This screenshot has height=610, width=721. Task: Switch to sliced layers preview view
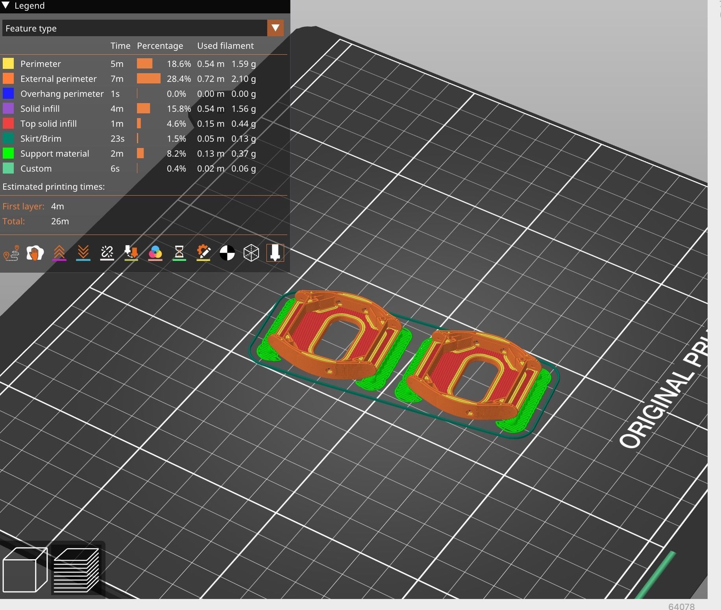pos(76,569)
